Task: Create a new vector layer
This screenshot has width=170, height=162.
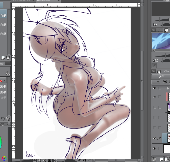Action: [x=166, y=159]
